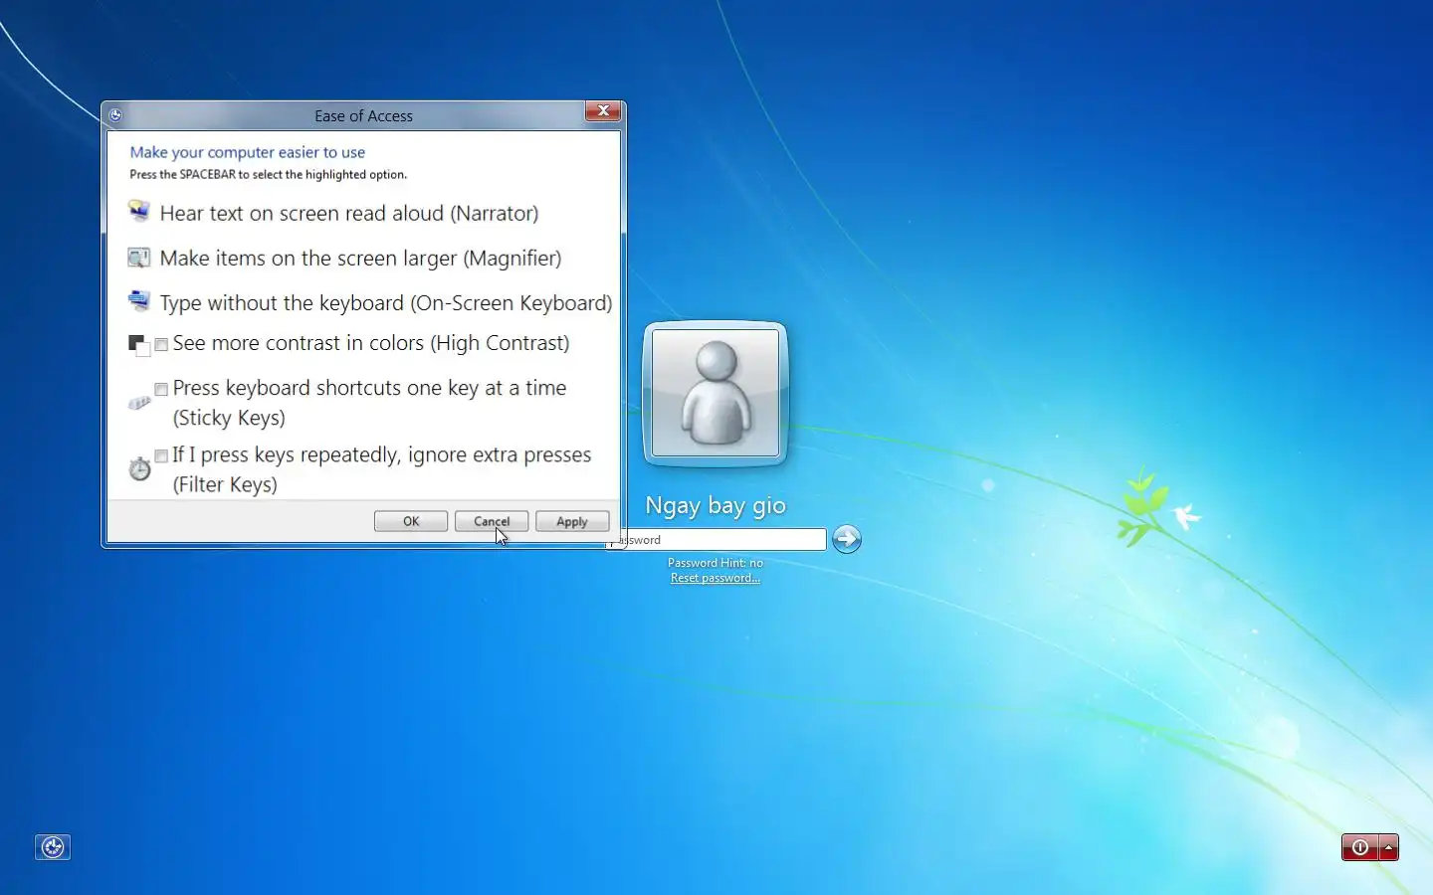Close the Ease of Access dialog
1433x895 pixels.
tap(603, 111)
